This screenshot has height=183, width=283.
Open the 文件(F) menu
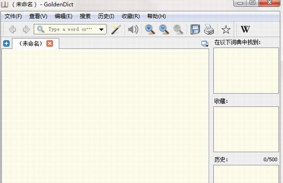point(13,16)
